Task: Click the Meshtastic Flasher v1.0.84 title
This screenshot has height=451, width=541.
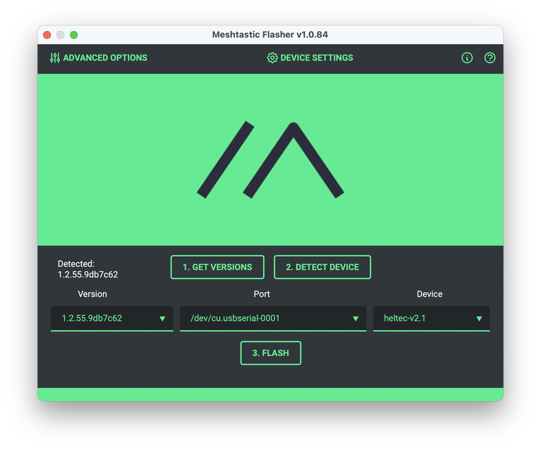Action: (270, 35)
